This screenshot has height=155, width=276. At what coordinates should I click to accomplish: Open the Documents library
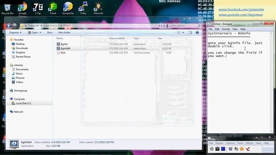point(20,69)
